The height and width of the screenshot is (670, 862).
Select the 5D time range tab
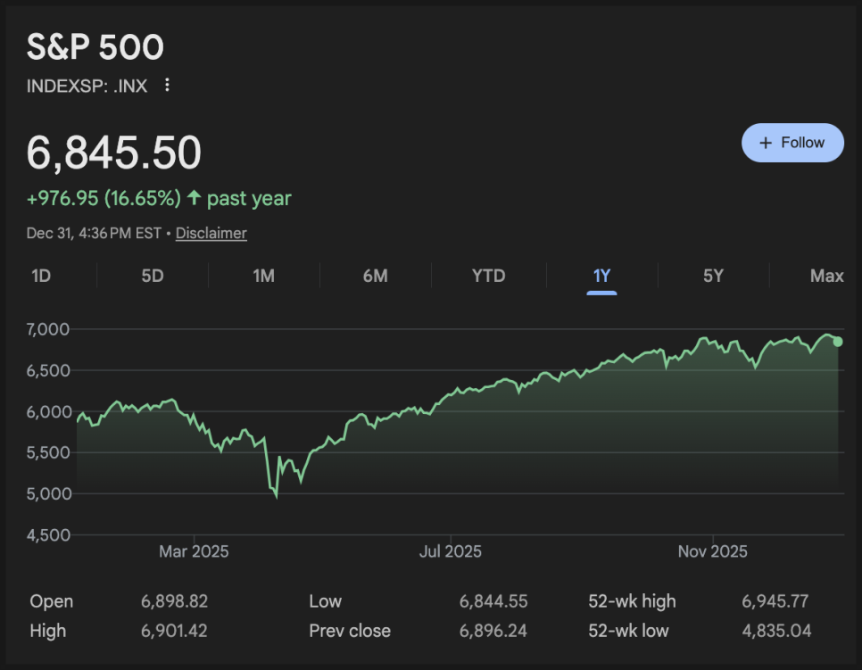click(153, 276)
